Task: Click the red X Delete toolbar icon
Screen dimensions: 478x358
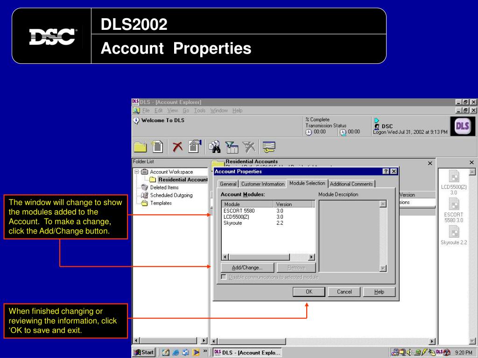Action: coord(177,147)
